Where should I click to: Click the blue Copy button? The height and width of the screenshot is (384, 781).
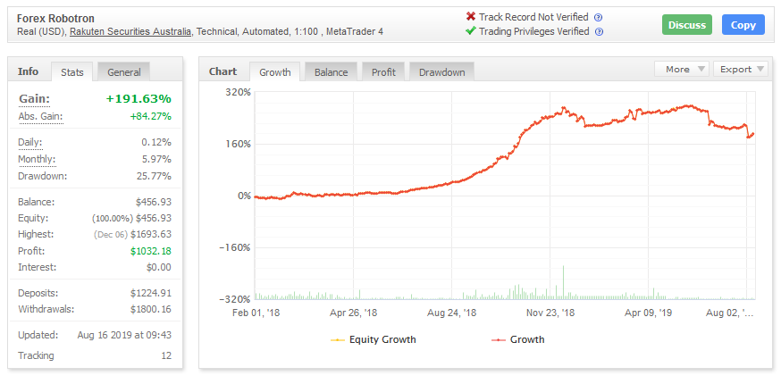click(743, 25)
